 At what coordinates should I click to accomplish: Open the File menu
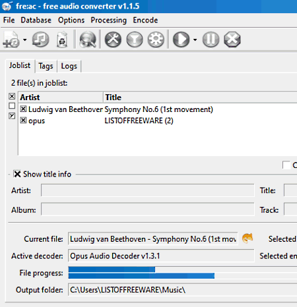click(x=9, y=20)
